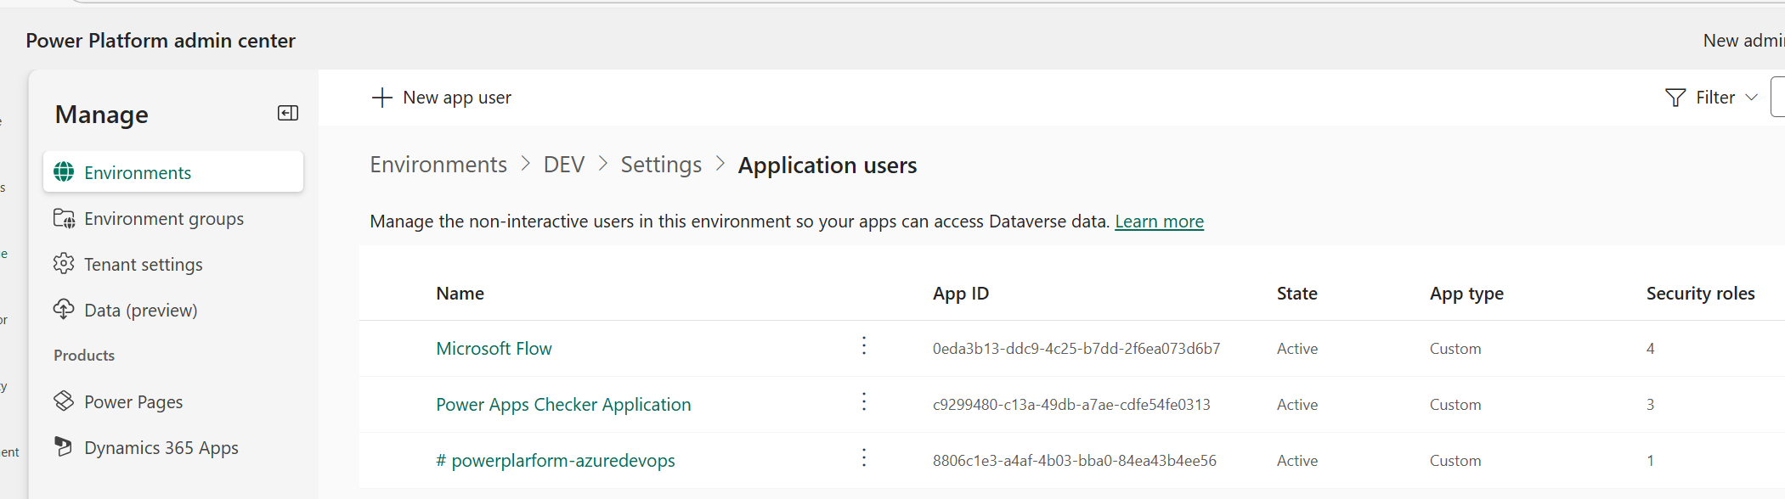Open Environments in the sidebar
This screenshot has height=499, width=1785.
[173, 172]
